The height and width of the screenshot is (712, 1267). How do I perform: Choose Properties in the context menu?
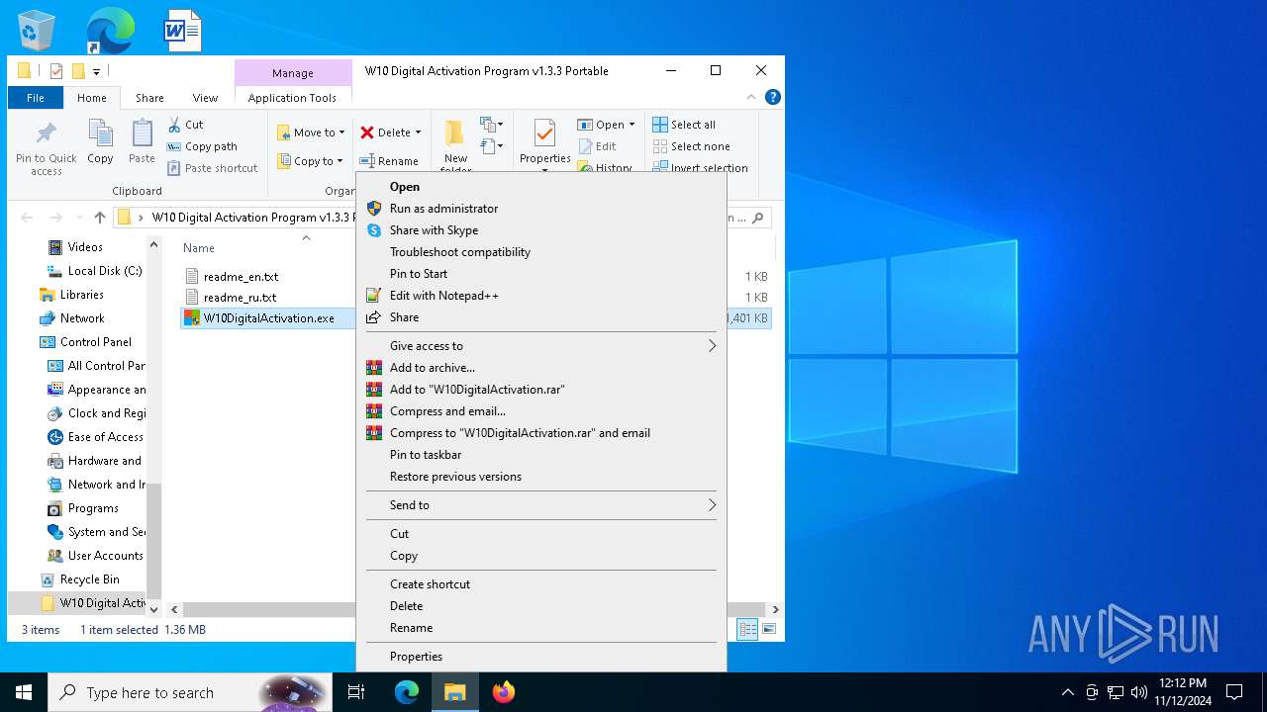click(540, 657)
